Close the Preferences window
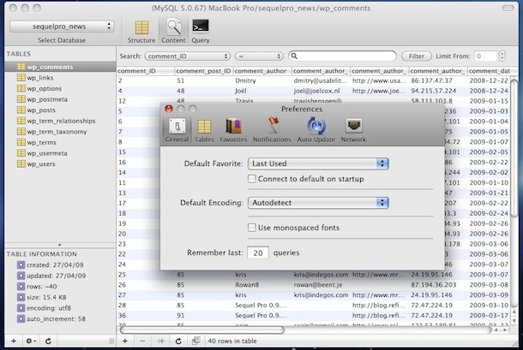Screen dimensions: 523x350 click(169, 109)
